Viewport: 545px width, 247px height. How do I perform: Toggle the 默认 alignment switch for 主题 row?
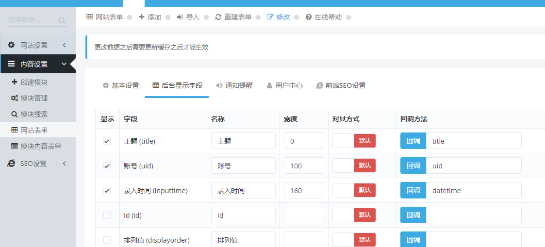coord(354,141)
